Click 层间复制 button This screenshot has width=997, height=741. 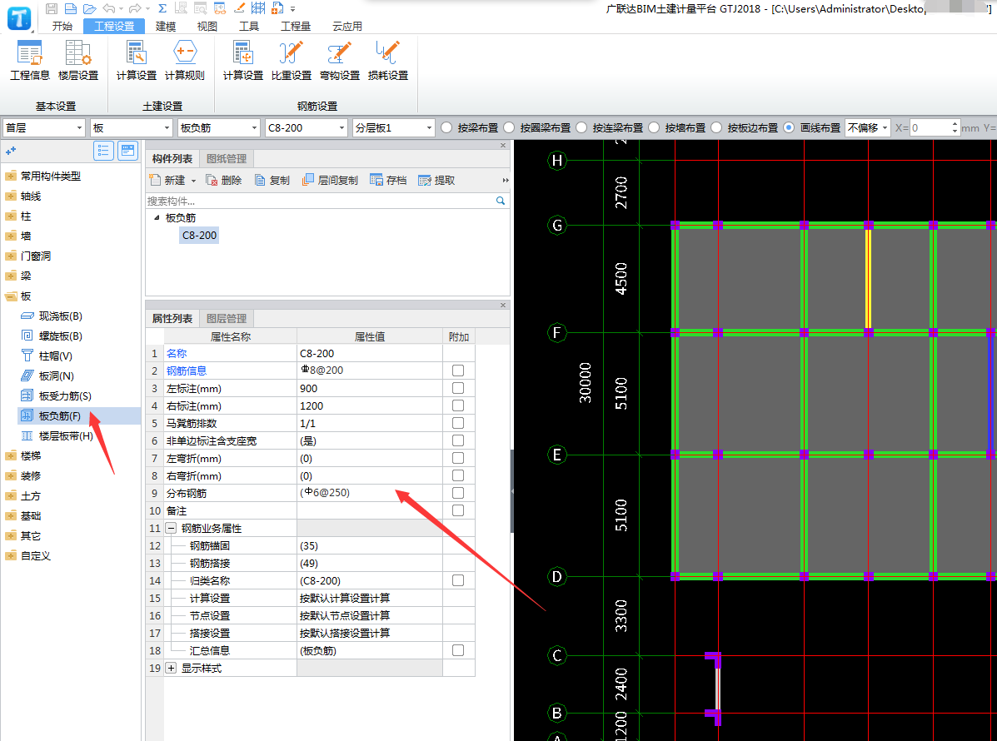tap(330, 181)
